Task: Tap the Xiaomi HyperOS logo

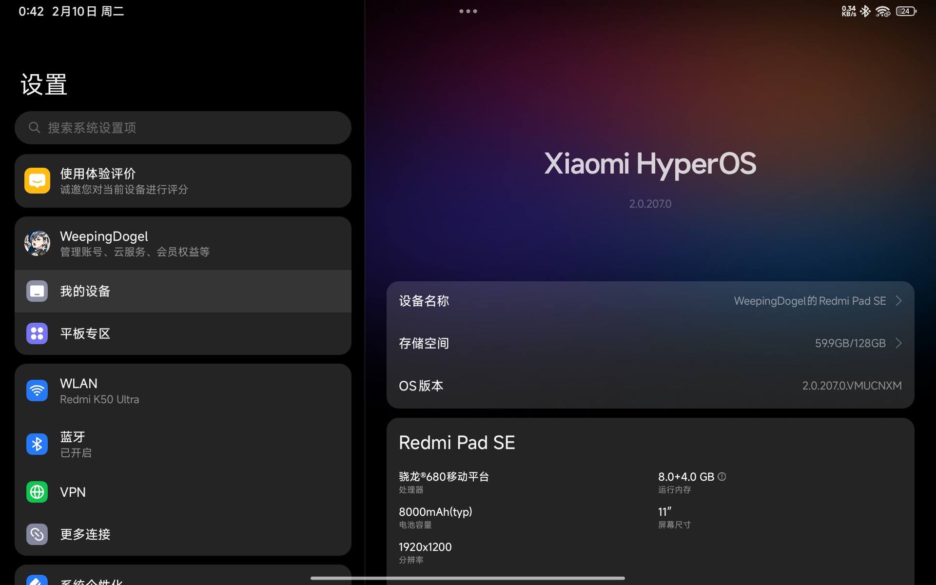Action: (650, 164)
